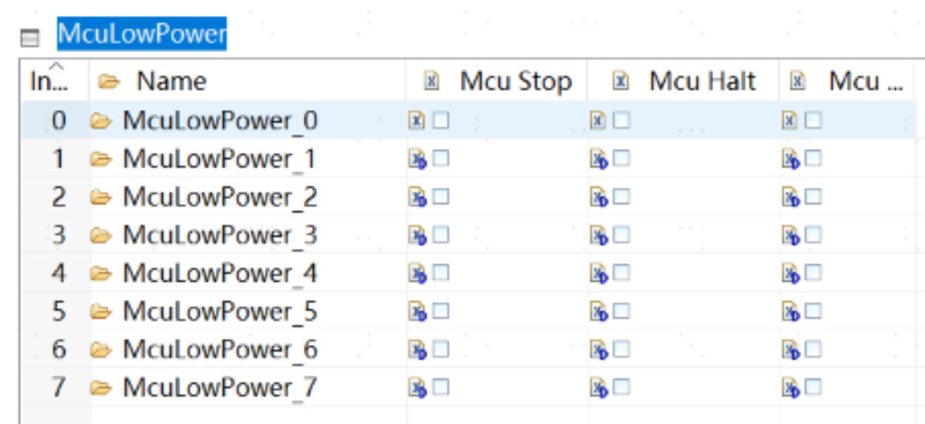The image size is (925, 424).
Task: Enable Mcu Stop checkbox for McuLowPower_0
Action: 441,120
